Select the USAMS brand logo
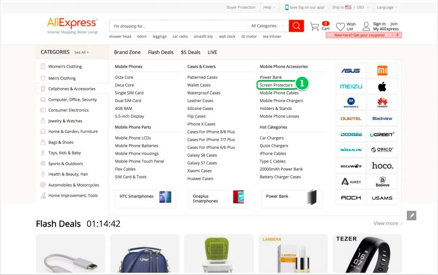438x275 pixels. [382, 198]
